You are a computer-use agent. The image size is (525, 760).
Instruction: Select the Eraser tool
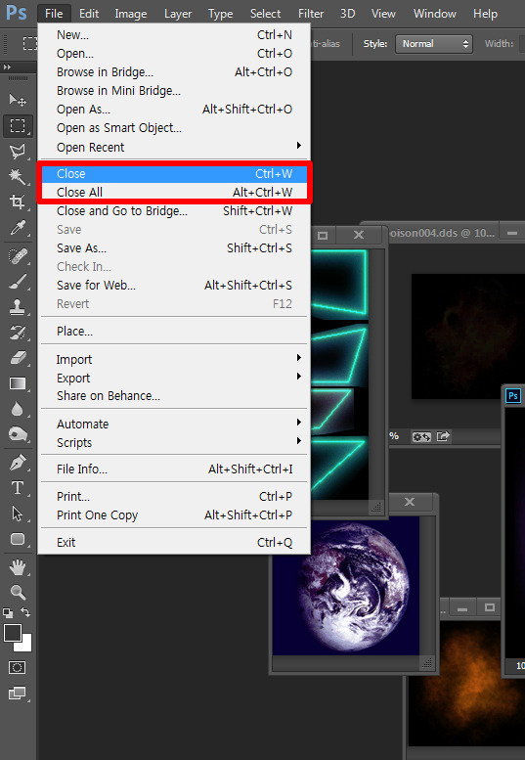tap(18, 358)
